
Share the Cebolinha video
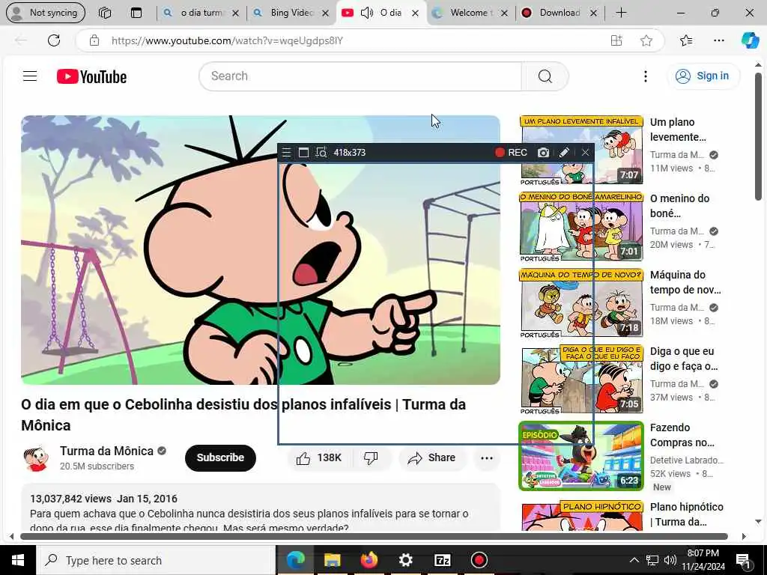pos(431,458)
